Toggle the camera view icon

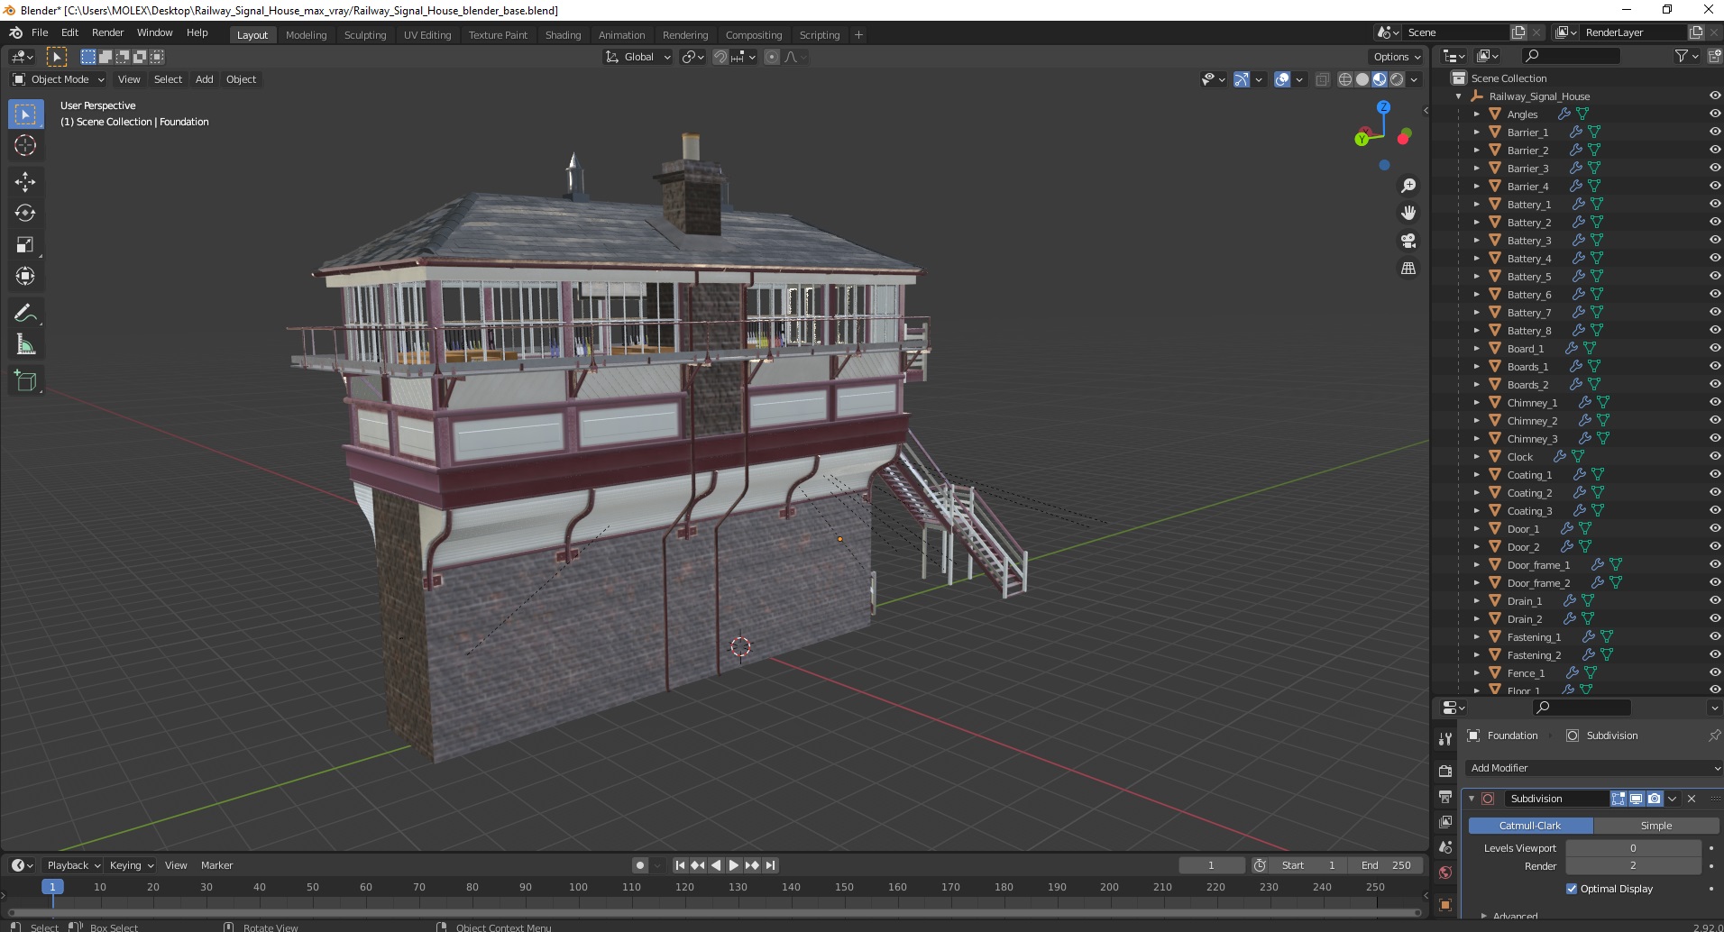click(1408, 241)
